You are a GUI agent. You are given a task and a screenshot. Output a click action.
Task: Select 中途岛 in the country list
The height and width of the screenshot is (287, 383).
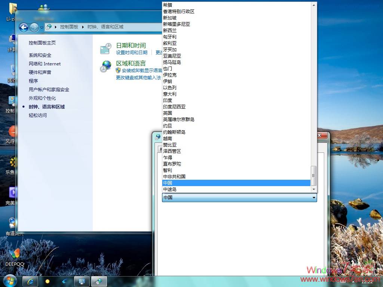(x=170, y=189)
